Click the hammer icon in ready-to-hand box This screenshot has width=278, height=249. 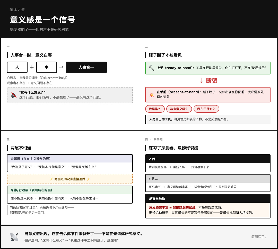pyautogui.click(x=151, y=68)
